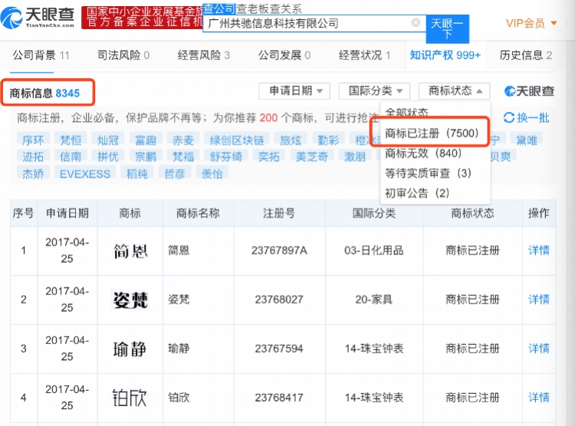Open 详情 for trademark 铂欣
This screenshot has height=426, width=575.
539,398
